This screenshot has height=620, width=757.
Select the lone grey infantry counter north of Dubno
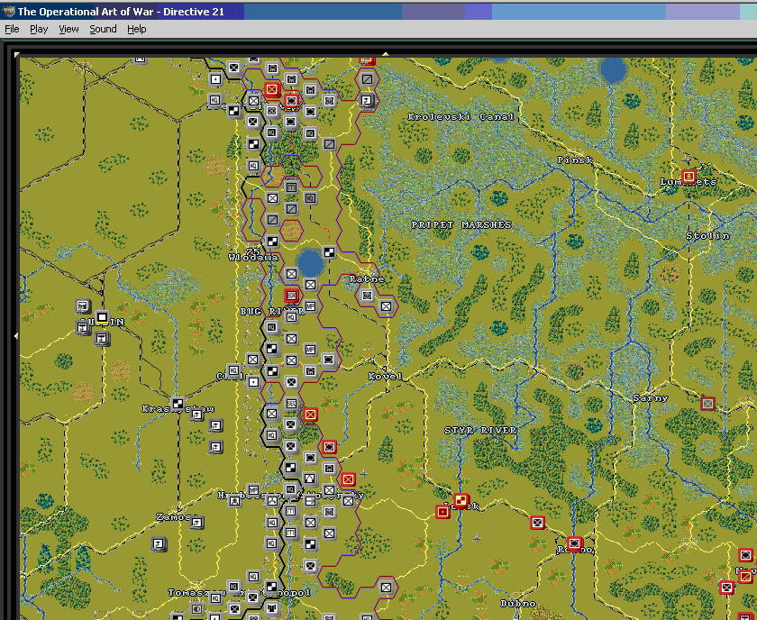[x=386, y=588]
